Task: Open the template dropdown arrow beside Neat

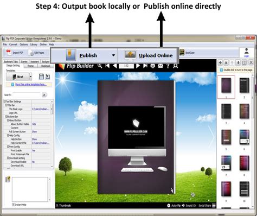Action: pos(30,77)
